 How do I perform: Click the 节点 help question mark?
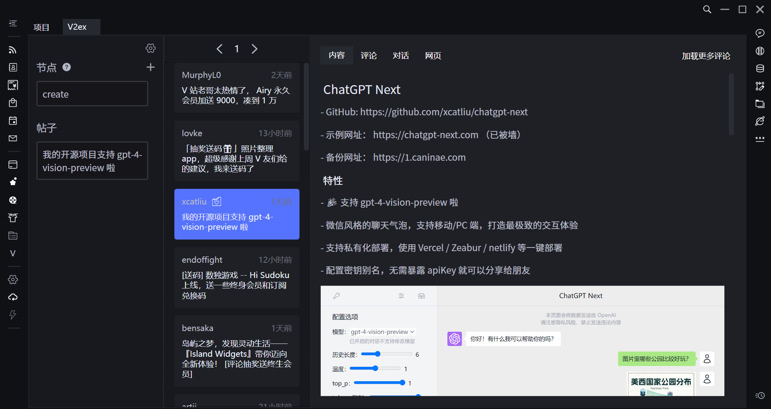67,67
